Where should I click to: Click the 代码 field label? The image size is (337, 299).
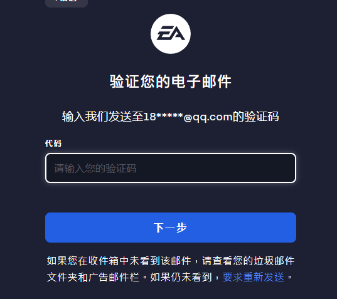coord(53,144)
